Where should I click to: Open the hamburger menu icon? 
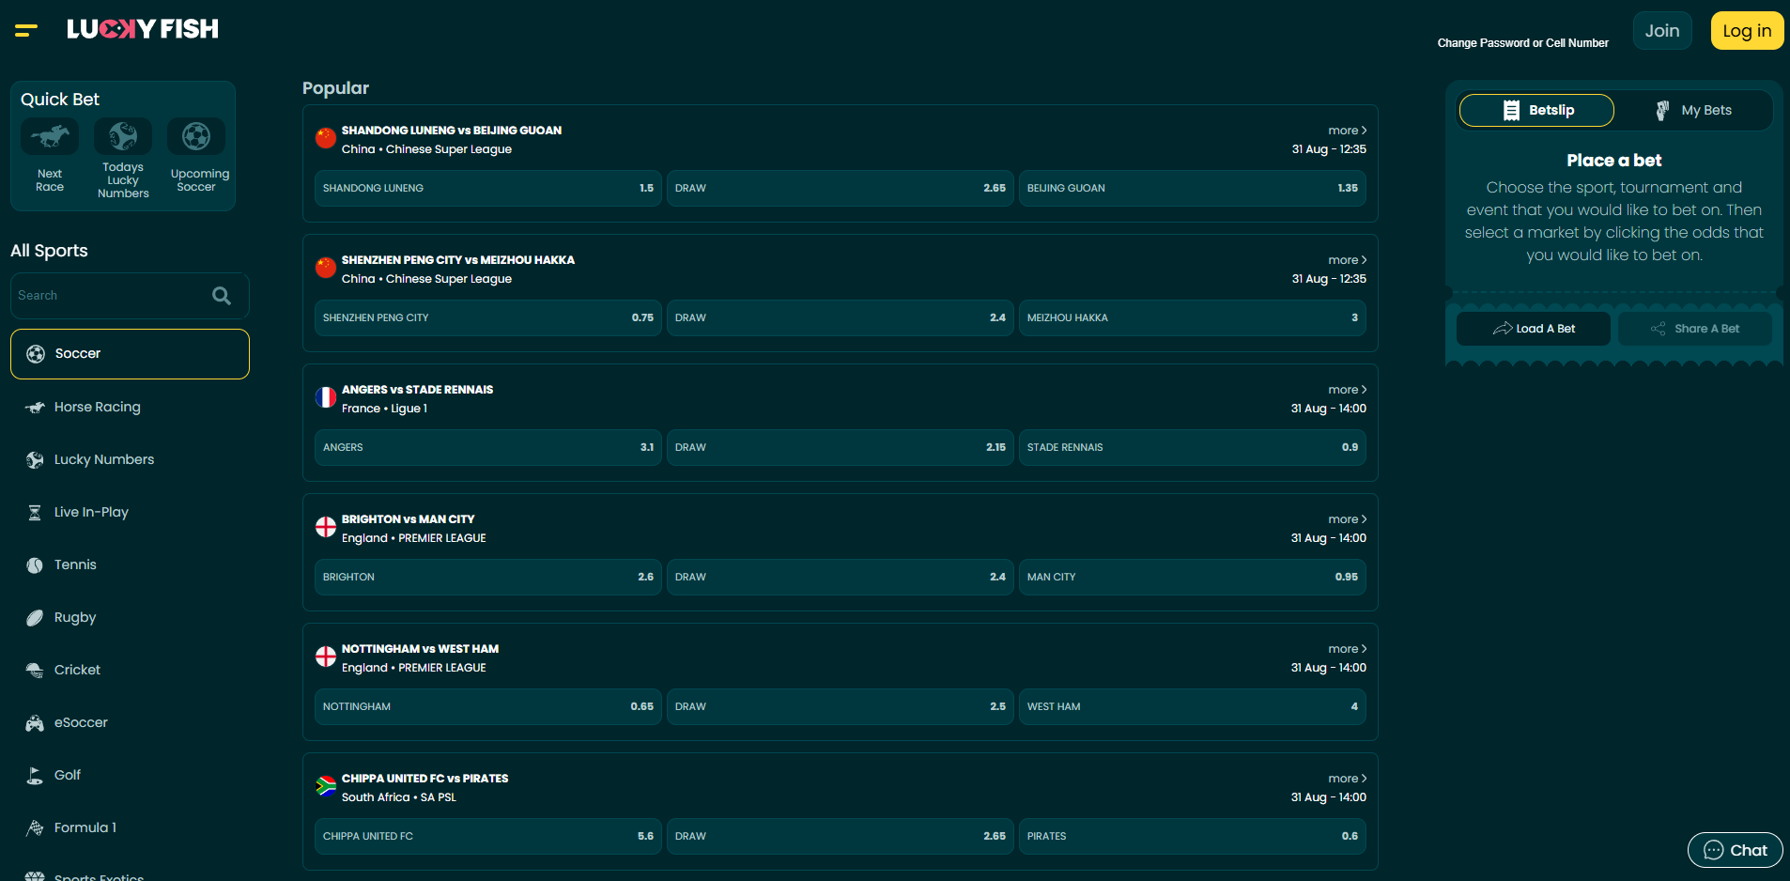pyautogui.click(x=26, y=30)
